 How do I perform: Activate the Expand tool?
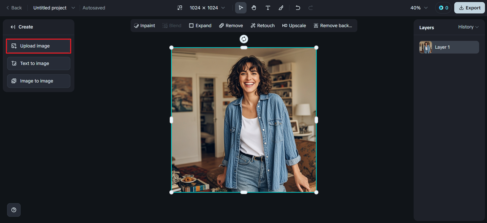pyautogui.click(x=200, y=25)
